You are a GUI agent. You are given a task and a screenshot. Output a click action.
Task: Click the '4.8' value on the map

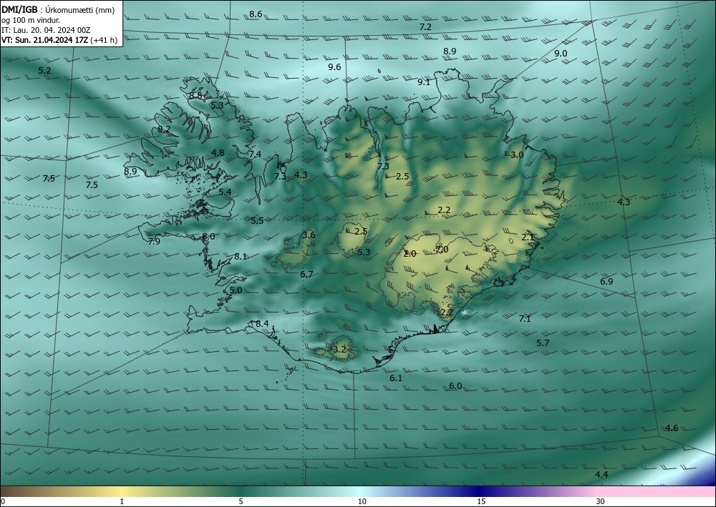[218, 153]
